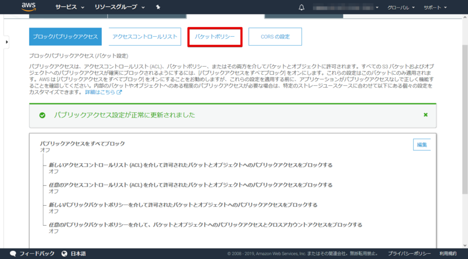Expand the left side panel arrow
This screenshot has width=468, height=259.
(x=7, y=42)
